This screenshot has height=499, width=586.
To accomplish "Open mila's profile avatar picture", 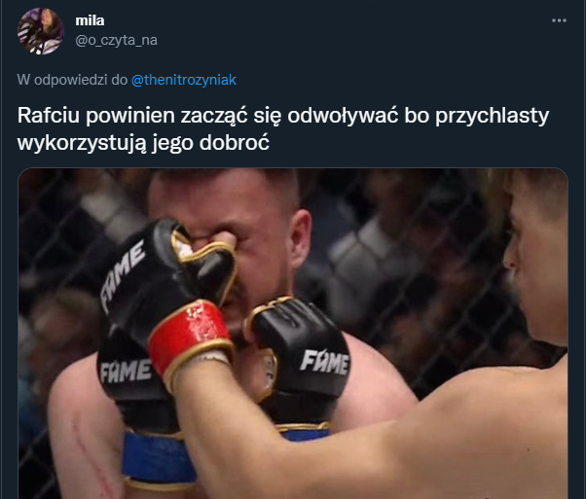I will [41, 31].
